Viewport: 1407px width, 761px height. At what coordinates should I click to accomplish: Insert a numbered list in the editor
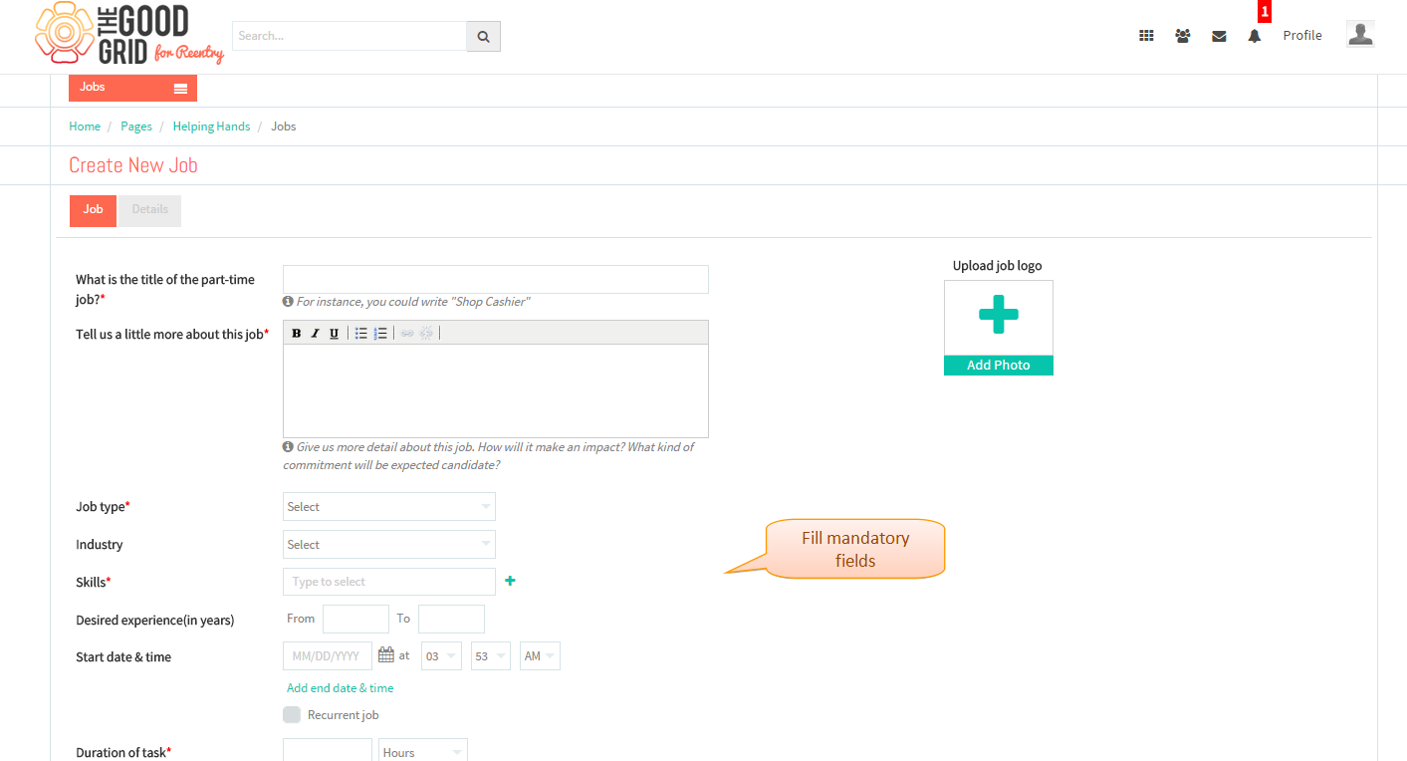coord(380,333)
